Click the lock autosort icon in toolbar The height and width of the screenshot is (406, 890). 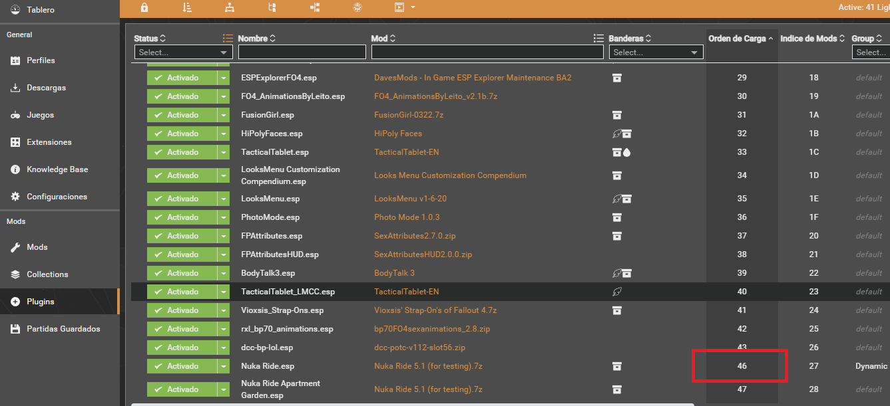click(x=144, y=7)
